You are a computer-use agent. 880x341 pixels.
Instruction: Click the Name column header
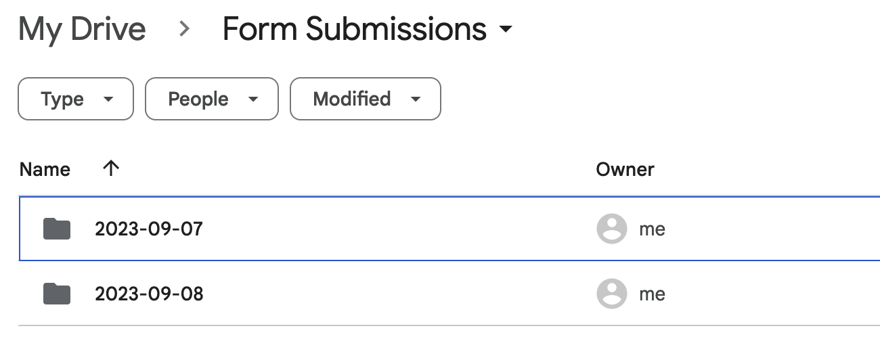45,169
